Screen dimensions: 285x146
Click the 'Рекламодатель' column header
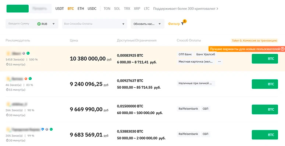(18, 40)
